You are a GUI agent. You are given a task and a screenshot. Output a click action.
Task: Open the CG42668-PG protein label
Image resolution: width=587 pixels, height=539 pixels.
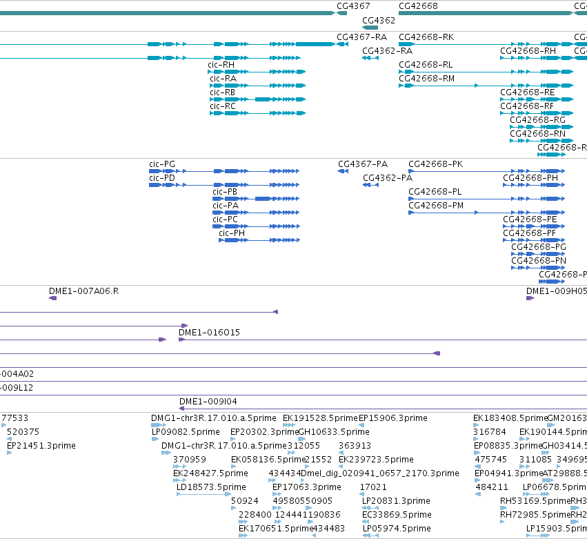click(539, 247)
